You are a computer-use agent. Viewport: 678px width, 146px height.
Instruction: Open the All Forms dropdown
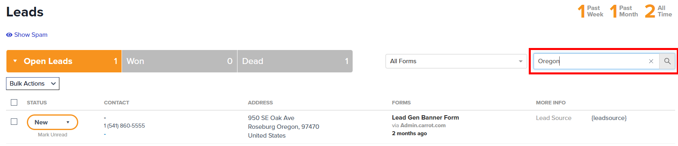click(456, 61)
